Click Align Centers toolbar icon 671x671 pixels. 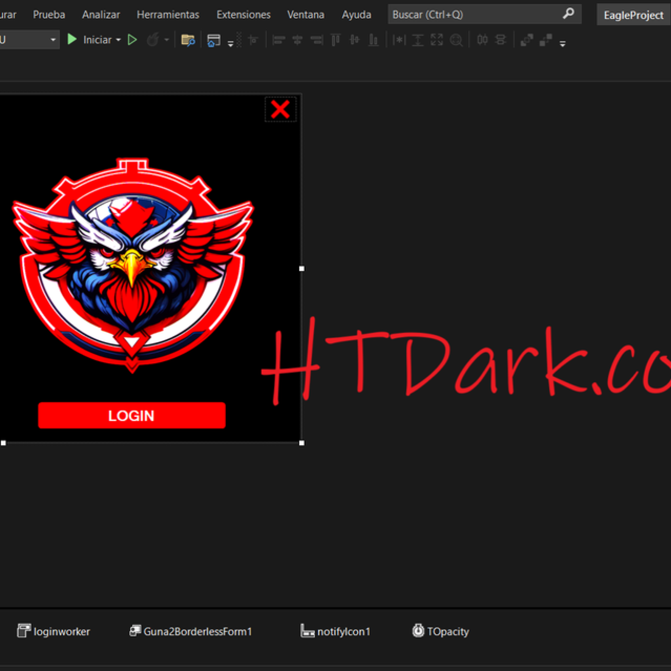[x=297, y=40]
